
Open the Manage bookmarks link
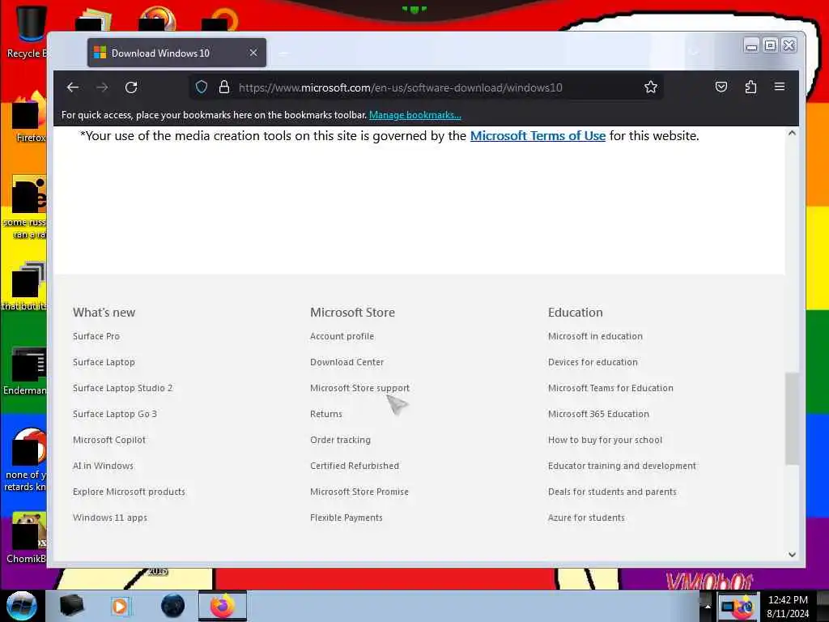pos(415,115)
